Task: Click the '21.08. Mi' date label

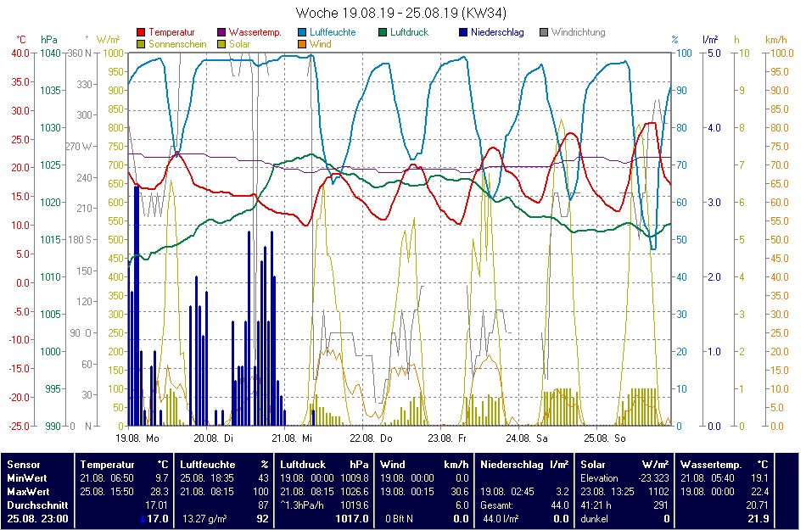Action: [292, 438]
